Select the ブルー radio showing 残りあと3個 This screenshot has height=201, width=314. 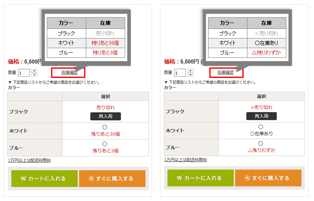tap(105, 144)
